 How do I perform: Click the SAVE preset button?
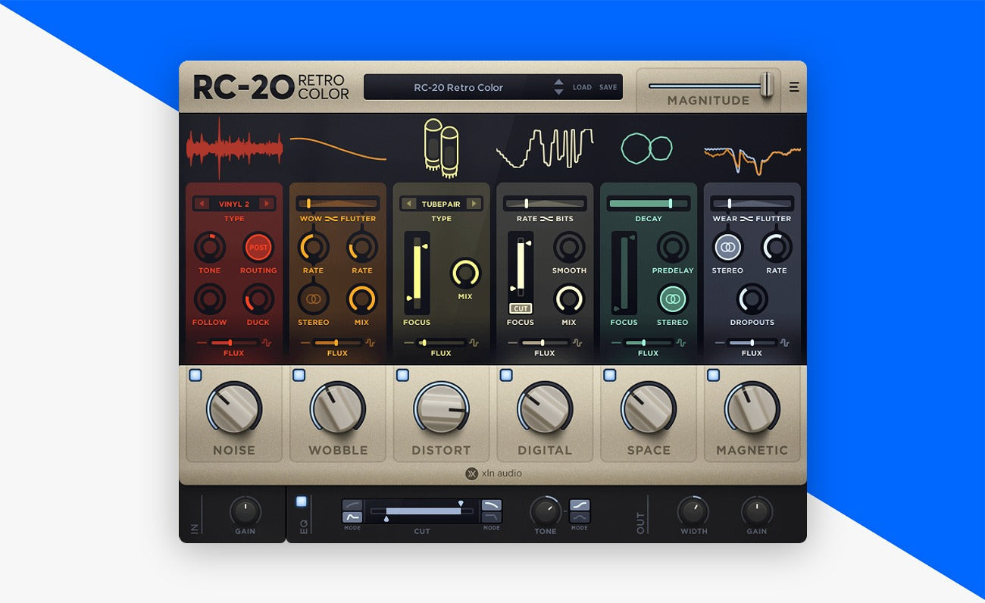coord(608,87)
